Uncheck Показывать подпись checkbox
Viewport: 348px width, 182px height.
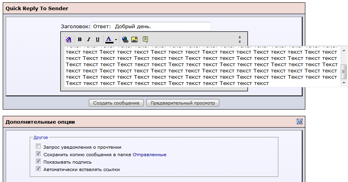click(38, 161)
